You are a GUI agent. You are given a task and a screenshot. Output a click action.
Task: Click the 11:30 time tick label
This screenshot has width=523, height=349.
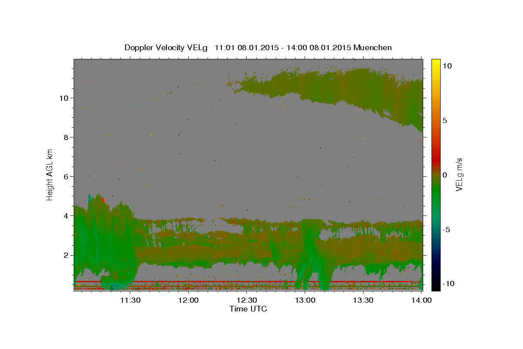pyautogui.click(x=130, y=300)
